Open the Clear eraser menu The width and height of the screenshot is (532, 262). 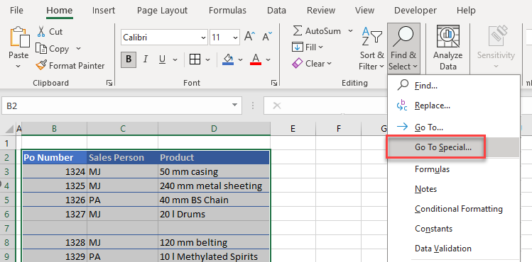pyautogui.click(x=312, y=64)
